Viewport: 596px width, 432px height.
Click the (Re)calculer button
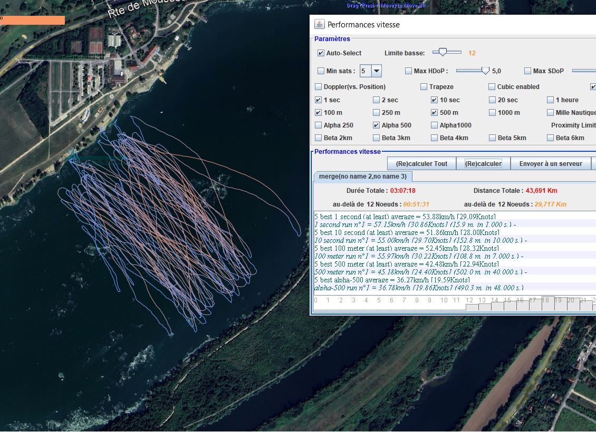(x=483, y=164)
